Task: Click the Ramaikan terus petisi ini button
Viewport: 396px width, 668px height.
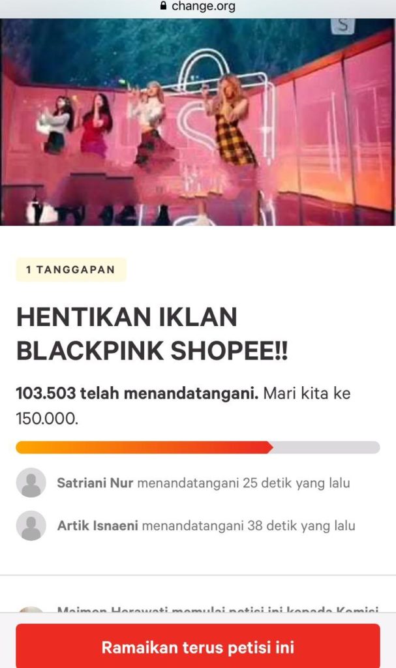Action: click(x=198, y=646)
